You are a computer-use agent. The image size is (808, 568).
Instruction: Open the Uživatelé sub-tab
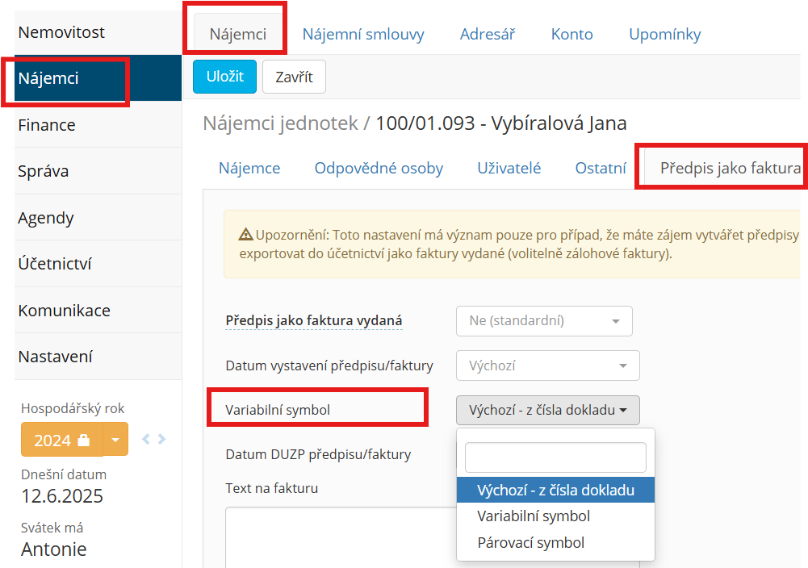(509, 169)
